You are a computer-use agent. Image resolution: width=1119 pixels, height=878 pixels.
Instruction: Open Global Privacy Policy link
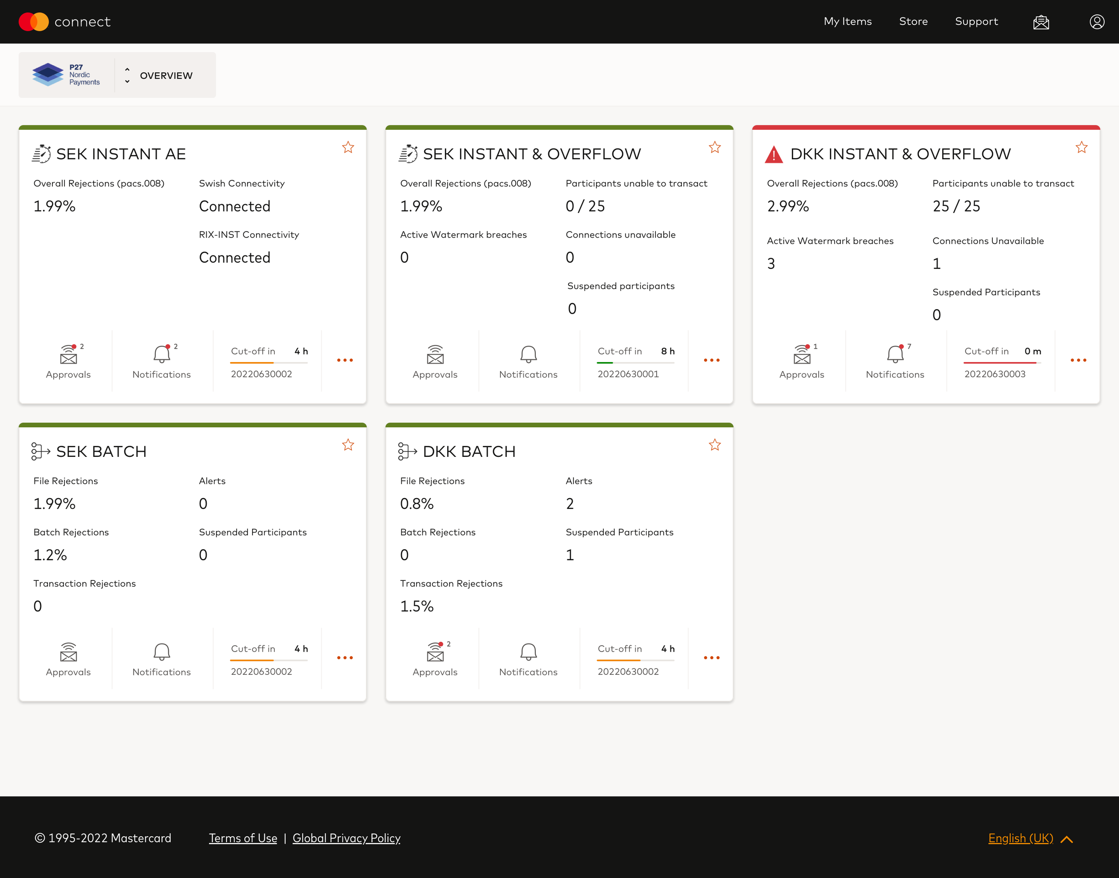click(x=346, y=839)
